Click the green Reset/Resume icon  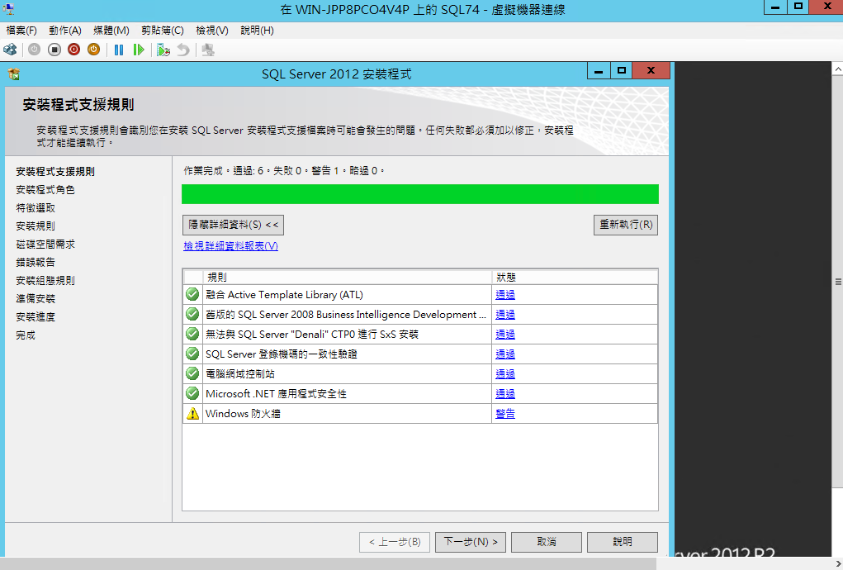click(139, 50)
